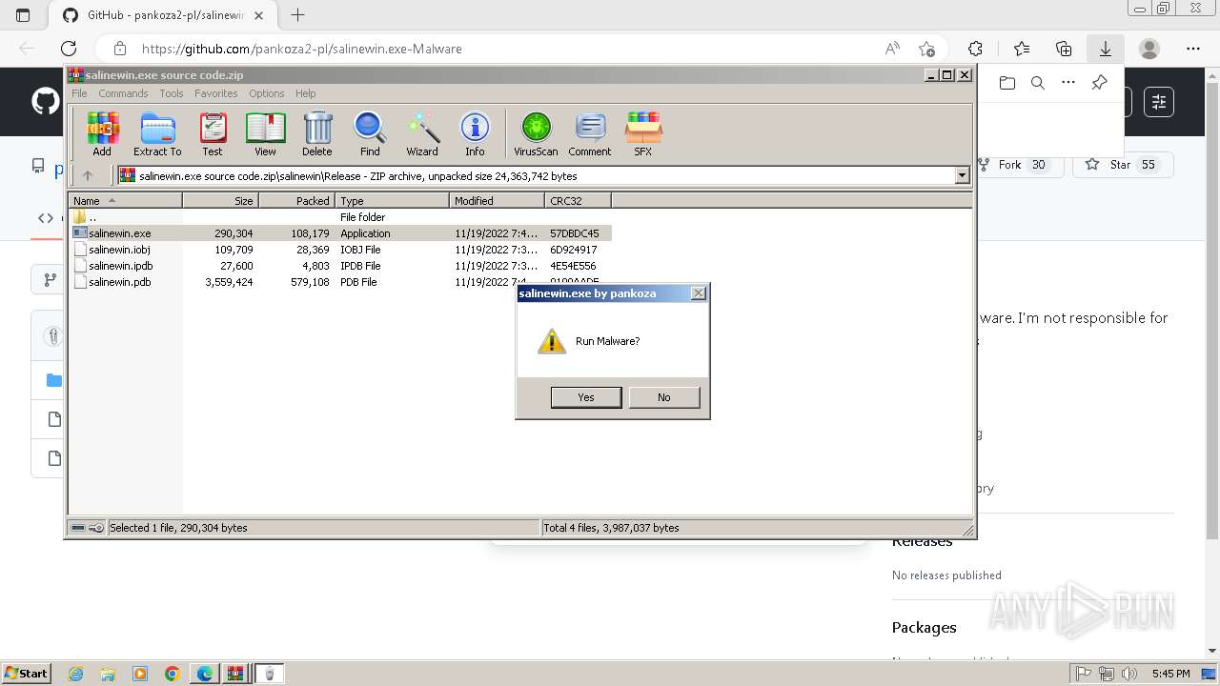Image resolution: width=1220 pixels, height=686 pixels.
Task: Click the taskbar clock 5:45 PM
Action: click(x=1170, y=674)
